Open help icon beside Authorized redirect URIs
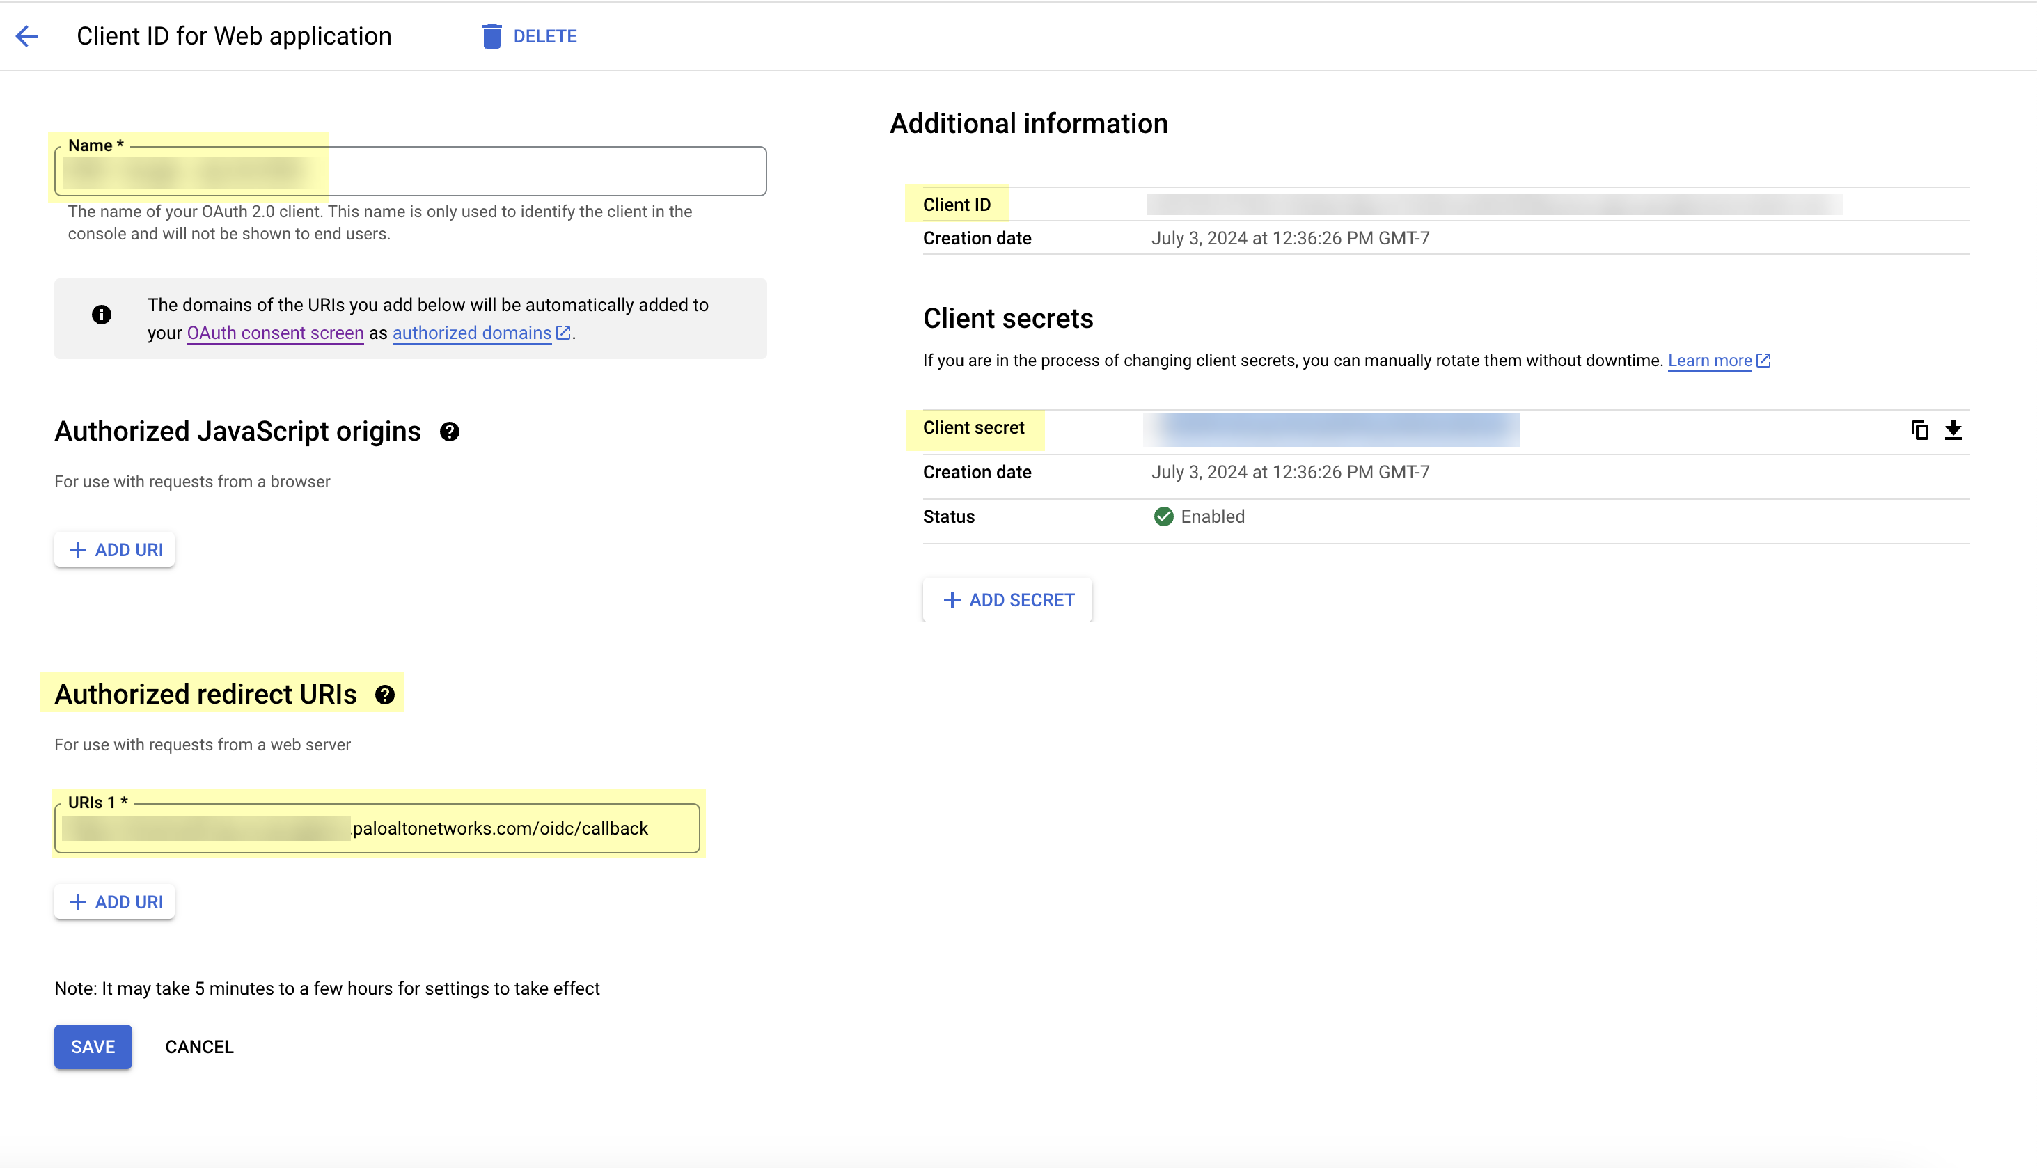Image resolution: width=2037 pixels, height=1168 pixels. tap(385, 695)
